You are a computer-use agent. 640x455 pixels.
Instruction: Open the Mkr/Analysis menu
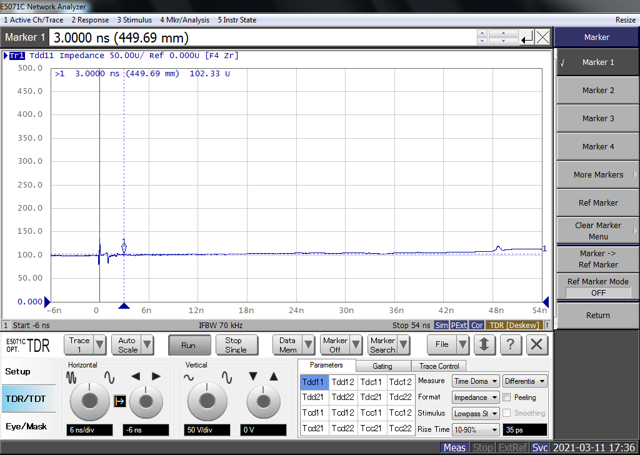tap(184, 20)
